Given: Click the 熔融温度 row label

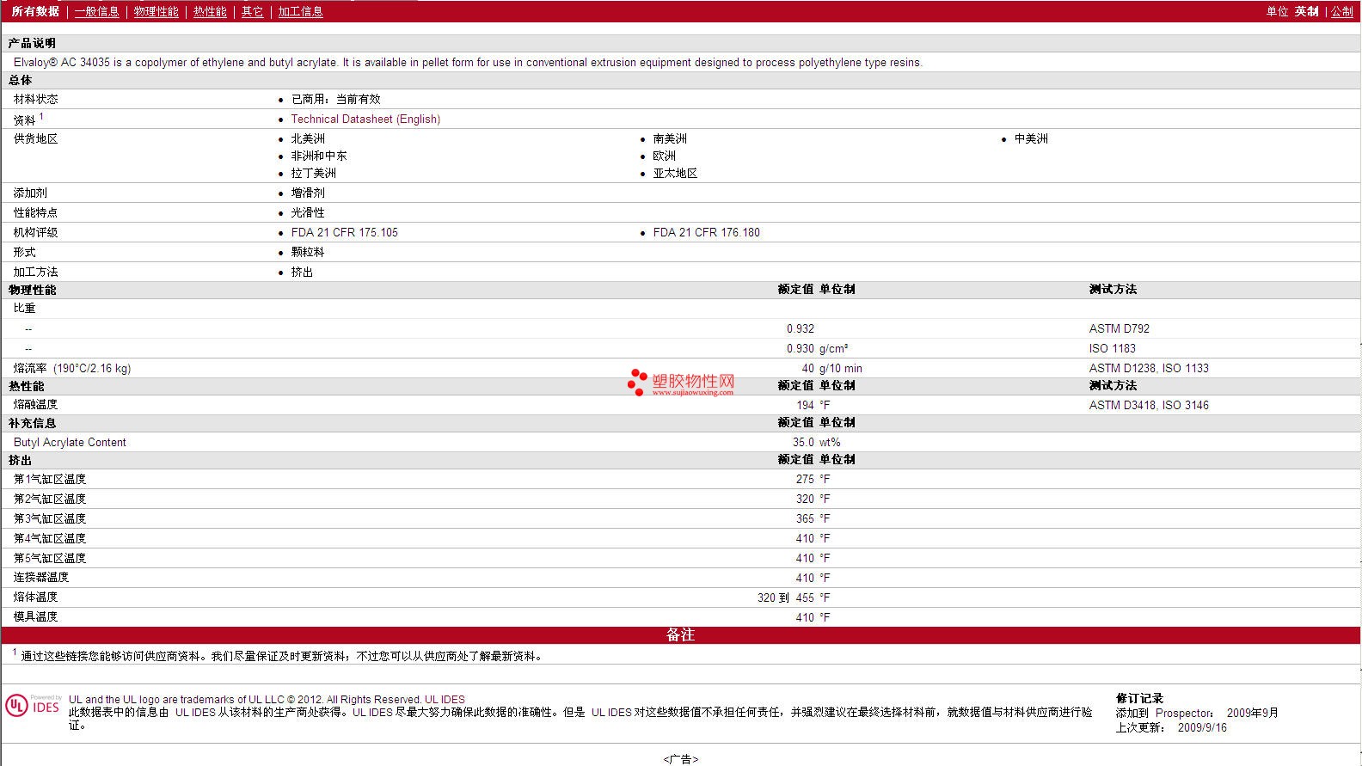Looking at the screenshot, I should point(36,405).
